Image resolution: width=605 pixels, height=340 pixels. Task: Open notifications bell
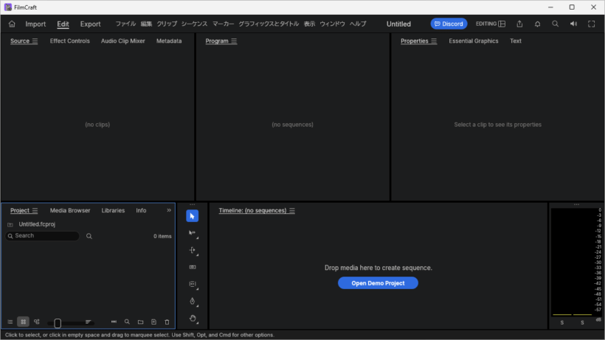[x=537, y=24]
